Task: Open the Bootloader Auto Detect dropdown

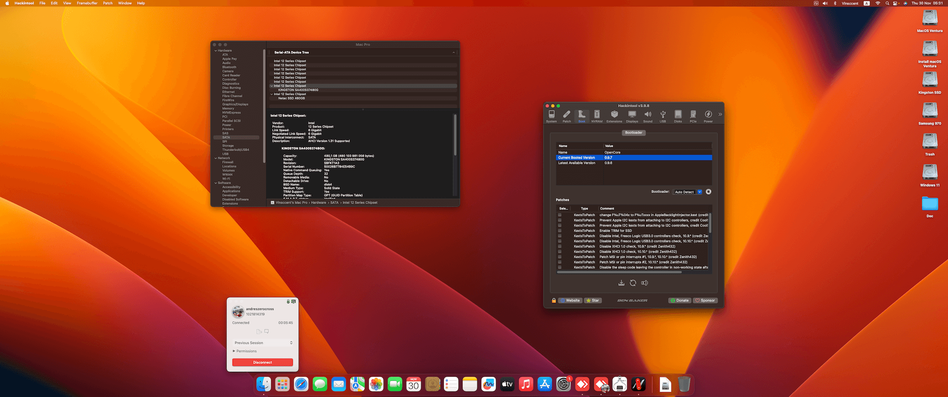Action: click(x=688, y=192)
